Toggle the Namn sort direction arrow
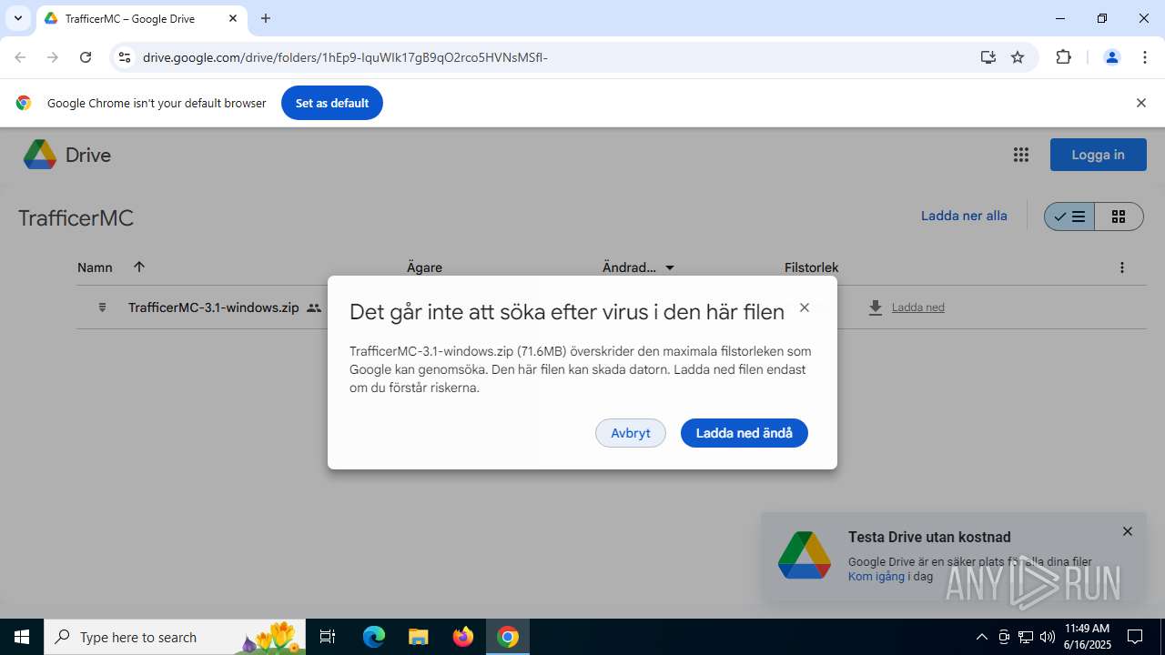1165x655 pixels. pos(139,267)
